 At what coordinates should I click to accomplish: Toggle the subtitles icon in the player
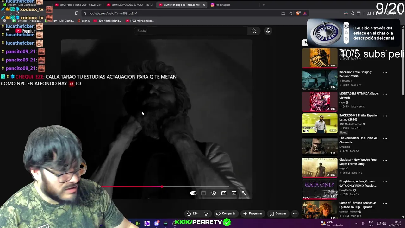coord(203,193)
